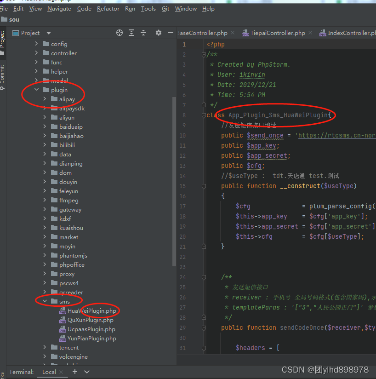The width and height of the screenshot is (376, 379).
Task: Expand the config folder
Action: (36, 44)
